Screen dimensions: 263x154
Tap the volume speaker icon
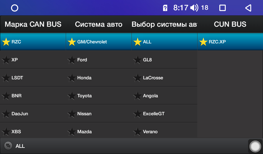pos(194,8)
